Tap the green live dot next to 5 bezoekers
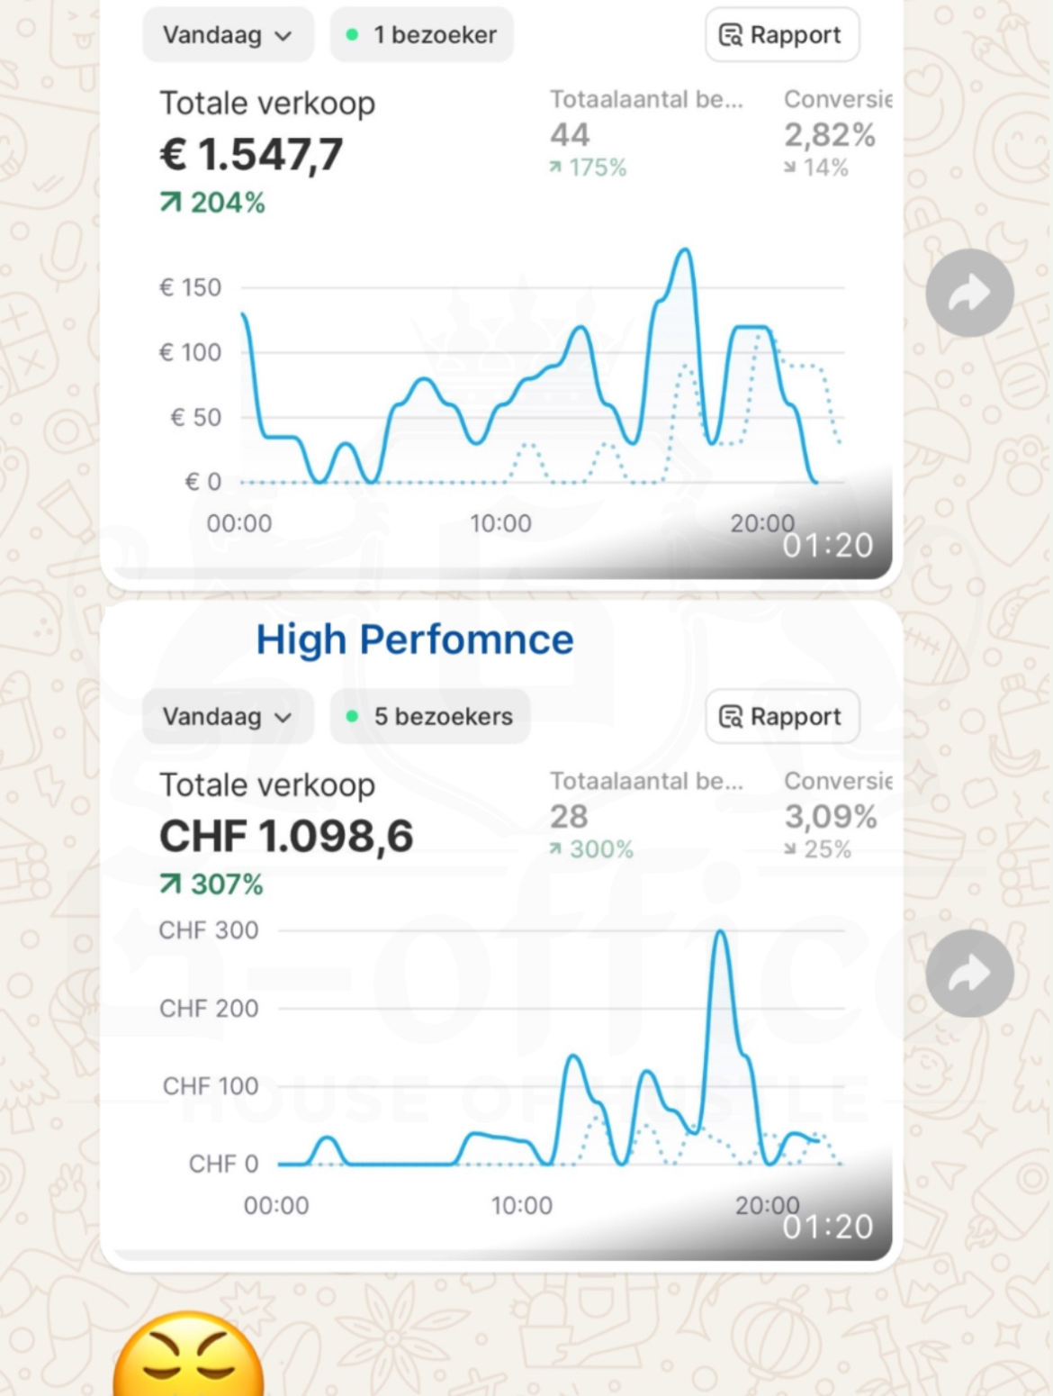Image resolution: width=1053 pixels, height=1396 pixels. [x=353, y=716]
